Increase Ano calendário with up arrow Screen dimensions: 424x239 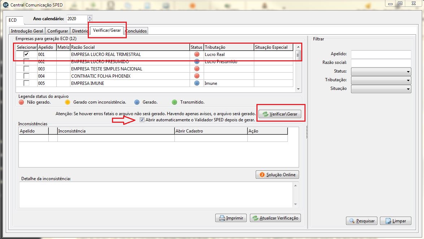coord(90,17)
